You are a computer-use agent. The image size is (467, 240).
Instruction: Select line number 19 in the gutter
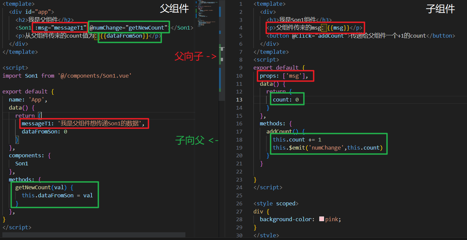pyautogui.click(x=239, y=148)
